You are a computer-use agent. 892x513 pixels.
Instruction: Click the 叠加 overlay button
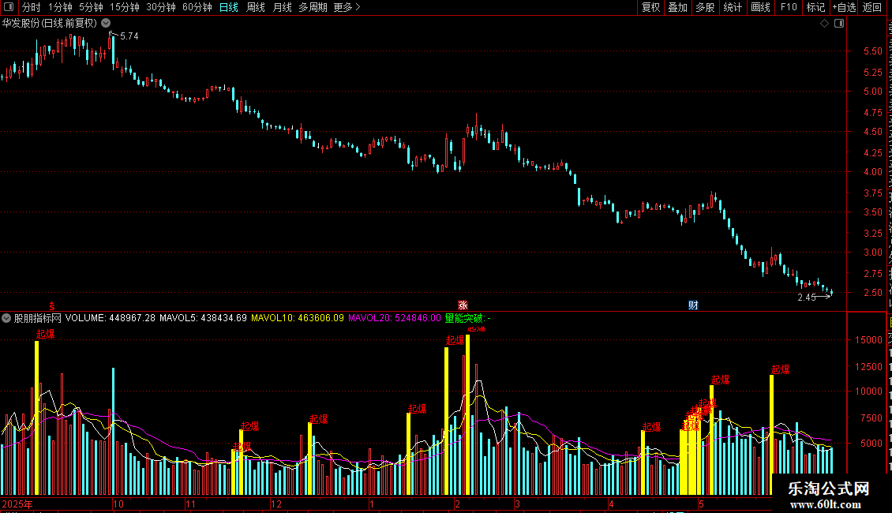click(677, 7)
